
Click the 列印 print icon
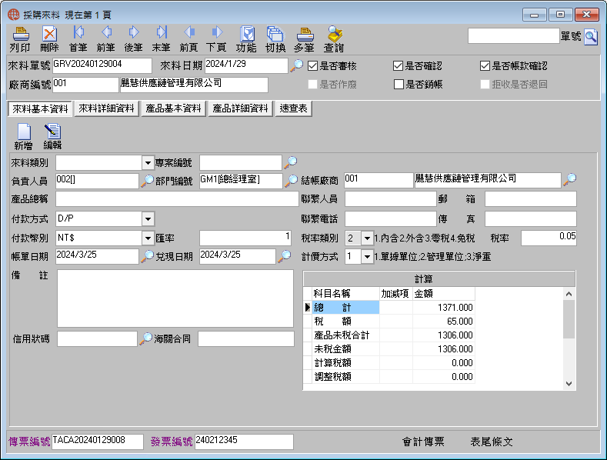coord(20,39)
